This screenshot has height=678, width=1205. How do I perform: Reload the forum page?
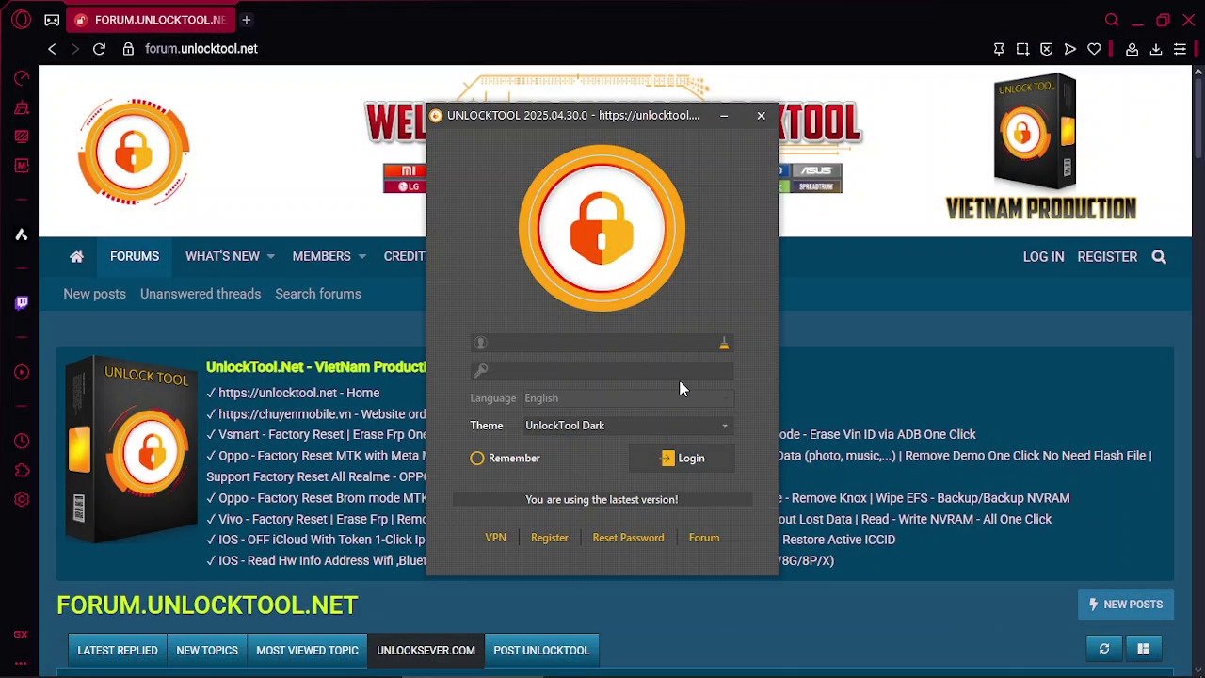click(x=99, y=49)
